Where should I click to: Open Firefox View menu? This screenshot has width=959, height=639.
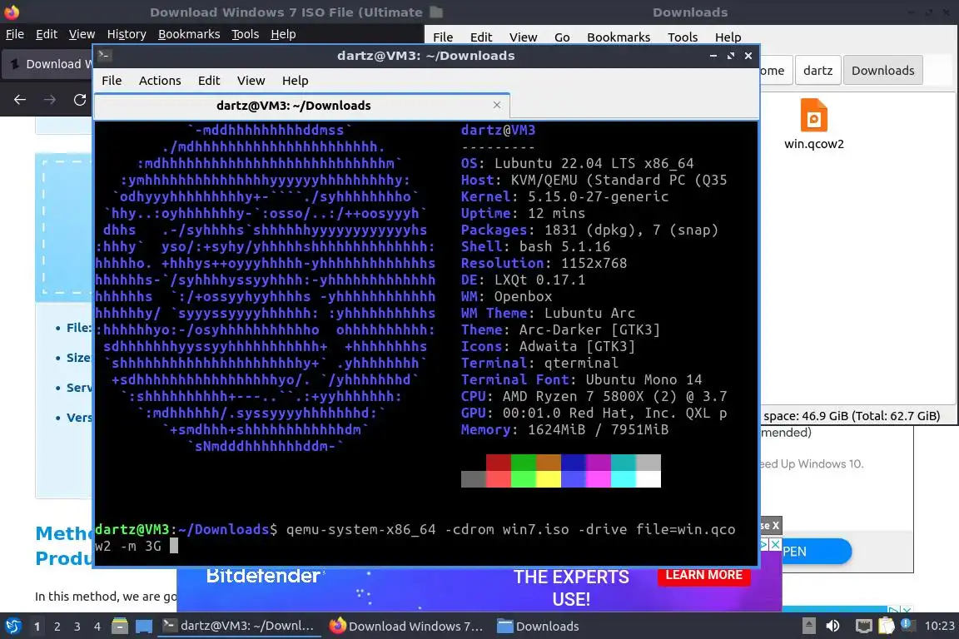(82, 34)
